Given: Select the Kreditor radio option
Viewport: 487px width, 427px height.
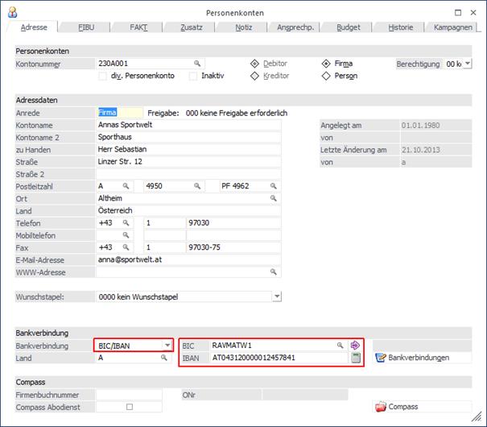Looking at the screenshot, I should (255, 77).
